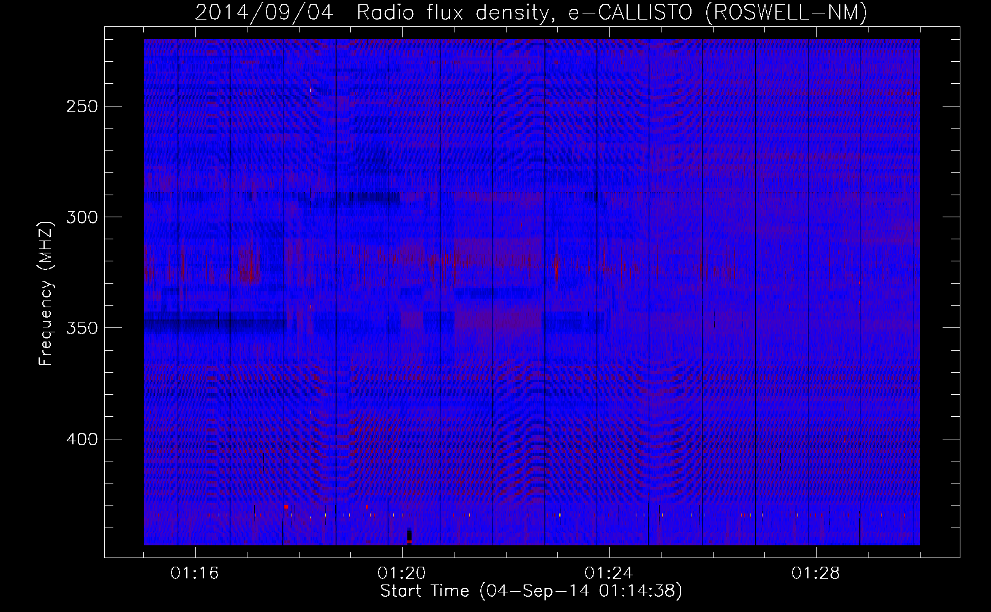This screenshot has height=612, width=991.
Task: Click the 01:24 time tick label
Action: [x=609, y=573]
